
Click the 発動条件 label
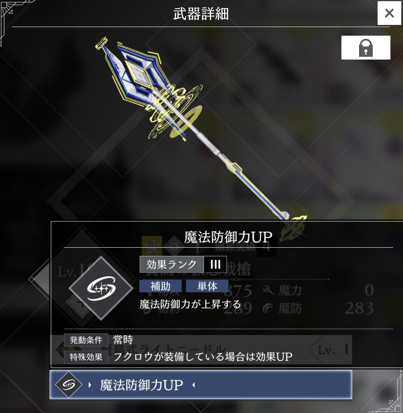86,340
